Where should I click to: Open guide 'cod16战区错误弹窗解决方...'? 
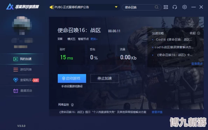point(174,47)
